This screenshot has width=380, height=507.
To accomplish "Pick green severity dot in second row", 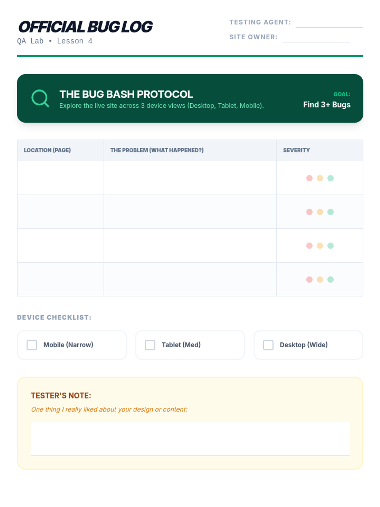I will (330, 212).
